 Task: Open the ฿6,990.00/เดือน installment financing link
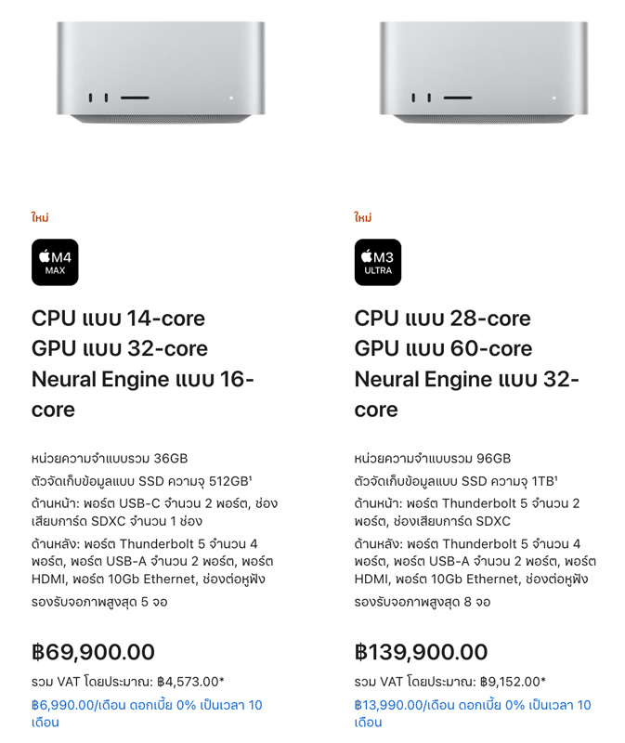147,713
